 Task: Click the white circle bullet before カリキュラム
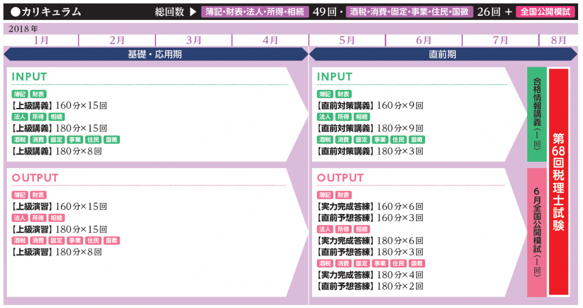[x=15, y=12]
